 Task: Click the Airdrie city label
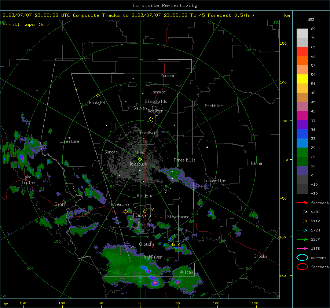pyautogui.click(x=144, y=196)
